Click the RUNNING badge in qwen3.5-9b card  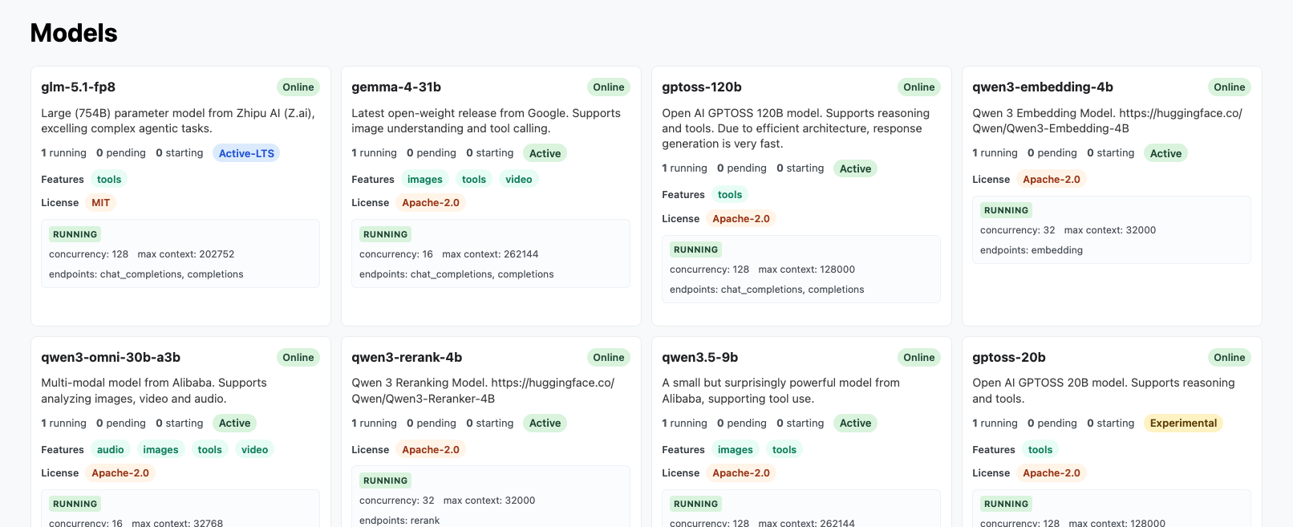pyautogui.click(x=695, y=504)
